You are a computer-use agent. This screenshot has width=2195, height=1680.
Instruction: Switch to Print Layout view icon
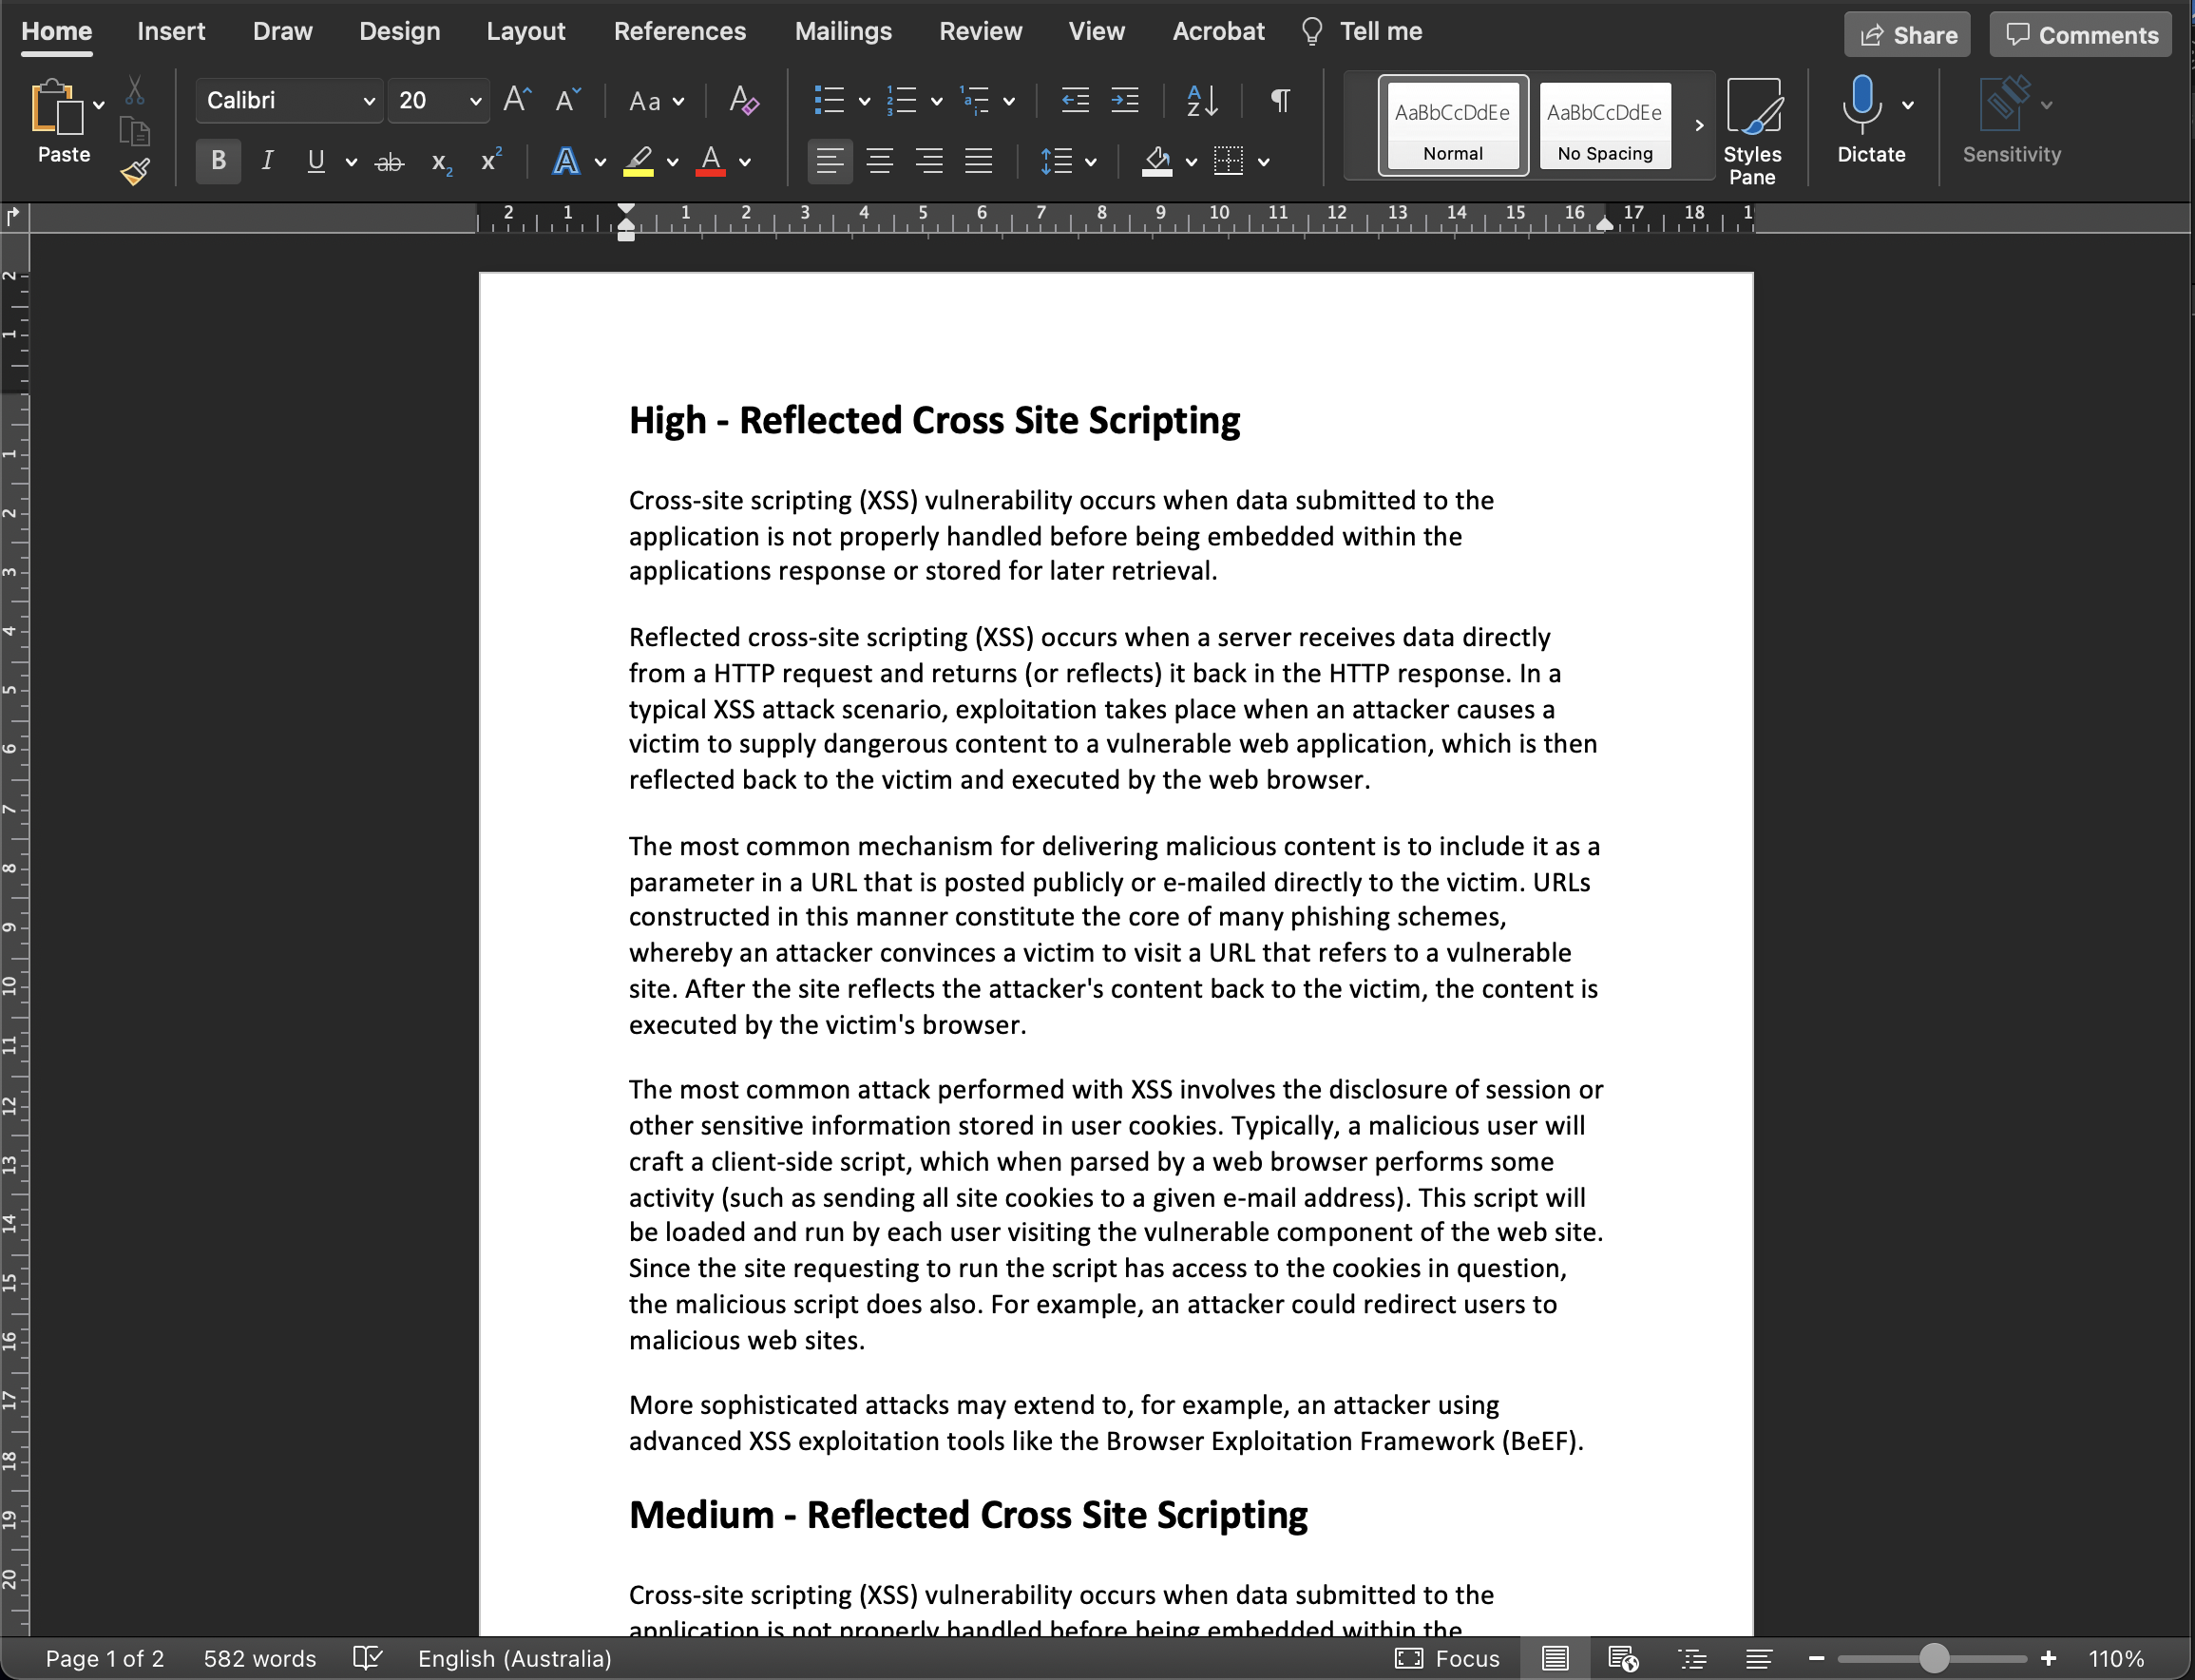point(1555,1658)
